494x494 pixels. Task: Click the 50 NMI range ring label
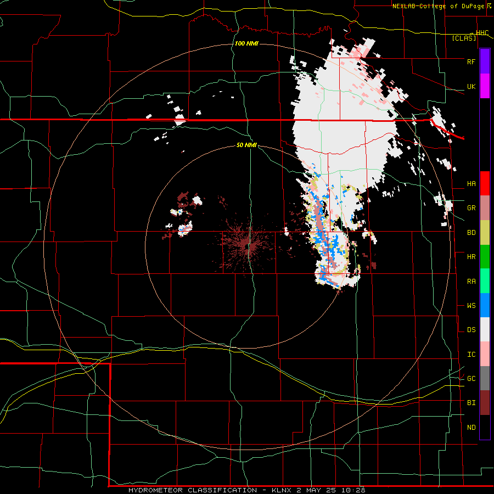point(246,145)
